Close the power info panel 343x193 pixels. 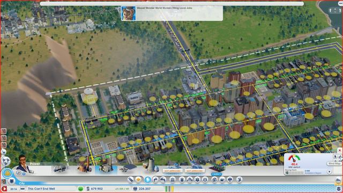(339, 151)
